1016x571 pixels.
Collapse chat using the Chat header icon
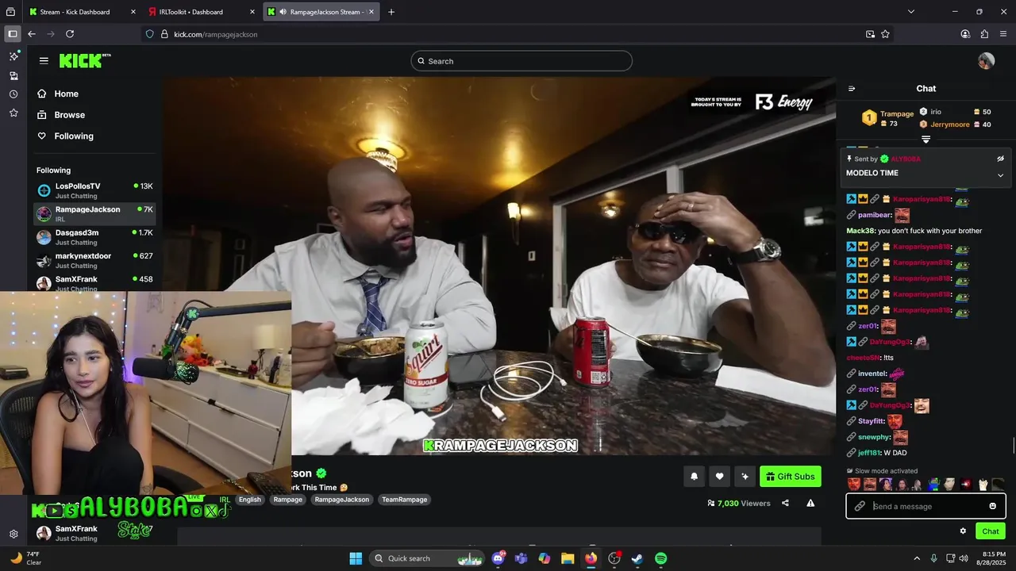(852, 89)
